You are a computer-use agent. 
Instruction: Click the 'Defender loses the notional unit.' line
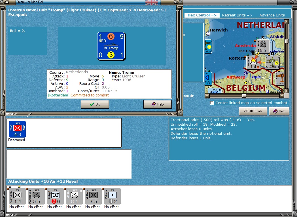coord(201,134)
